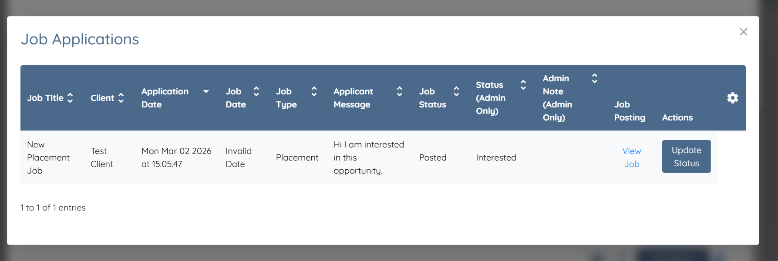Click the Job Type sort arrows
Viewport: 778px width, 261px height.
pyautogui.click(x=314, y=91)
